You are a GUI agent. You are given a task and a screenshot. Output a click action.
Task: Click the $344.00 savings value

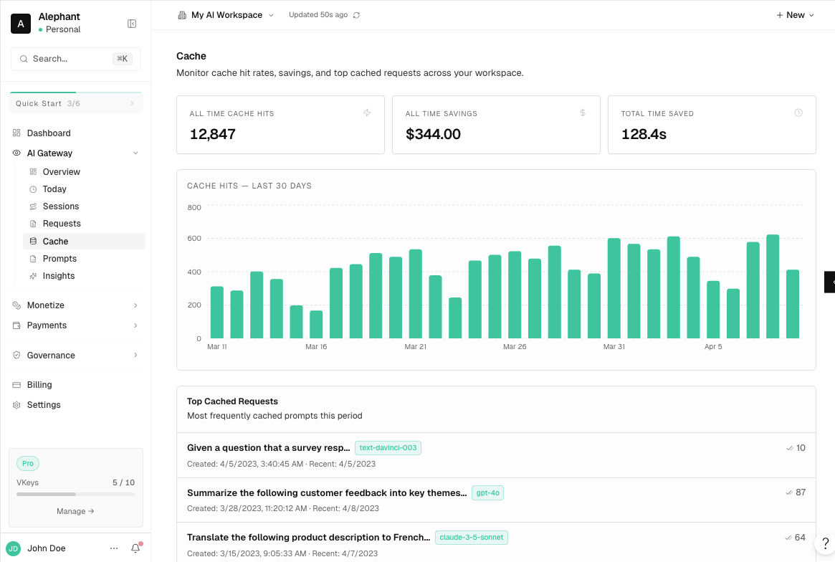[x=433, y=134]
